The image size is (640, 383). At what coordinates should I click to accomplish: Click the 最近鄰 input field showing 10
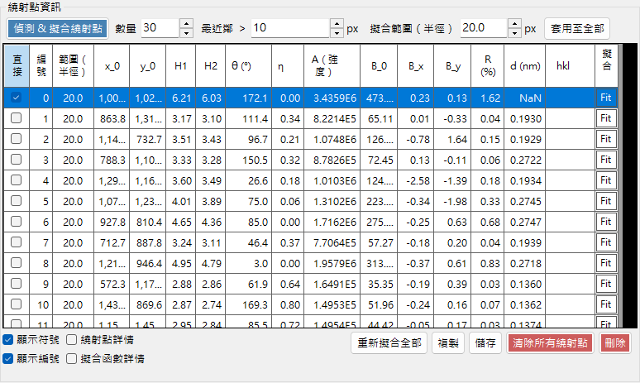[x=290, y=28]
